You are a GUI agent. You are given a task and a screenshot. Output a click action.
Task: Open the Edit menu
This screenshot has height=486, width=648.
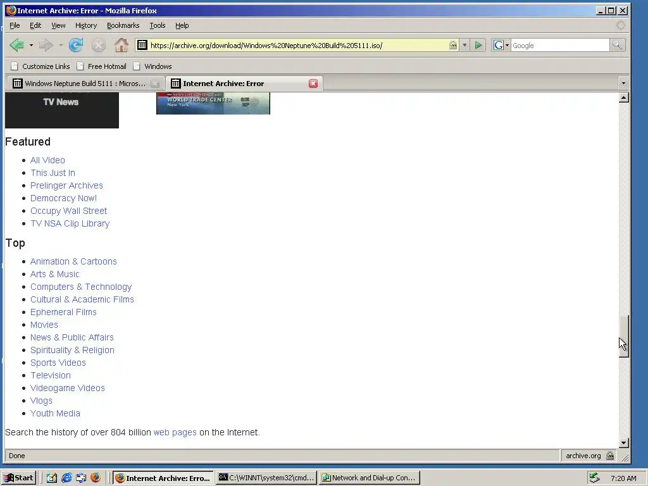coord(35,25)
